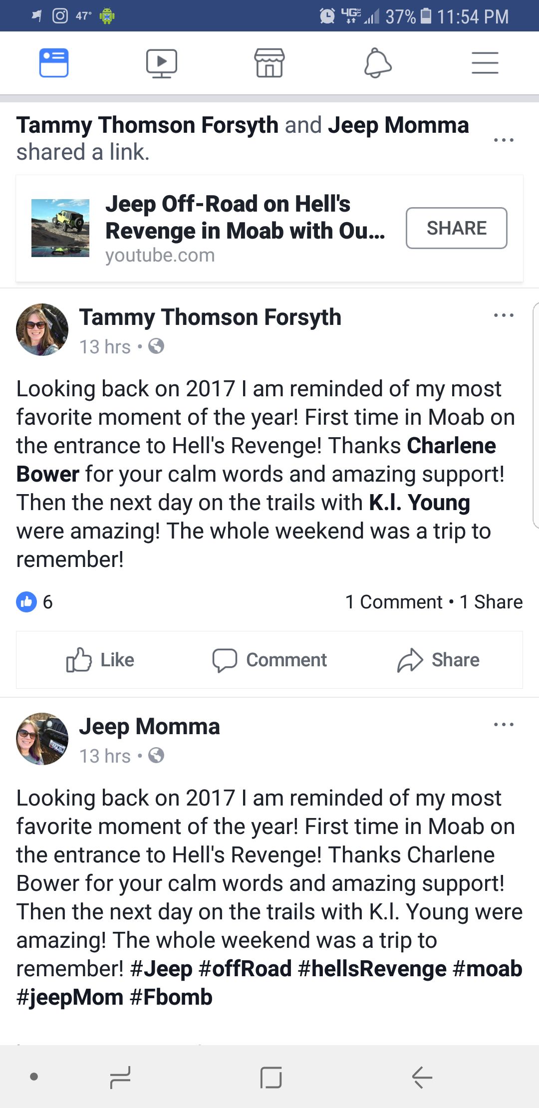Open the Jeep Hell's Revenge video thumbnail
This screenshot has height=1108, width=539.
coord(60,228)
